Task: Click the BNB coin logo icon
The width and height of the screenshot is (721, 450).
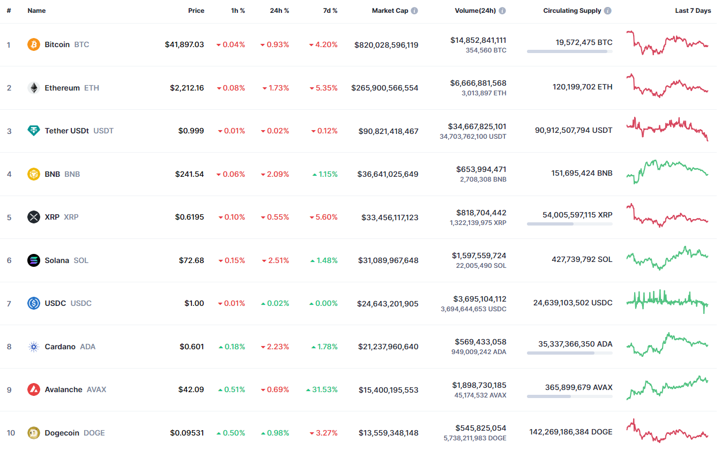Action: [34, 174]
